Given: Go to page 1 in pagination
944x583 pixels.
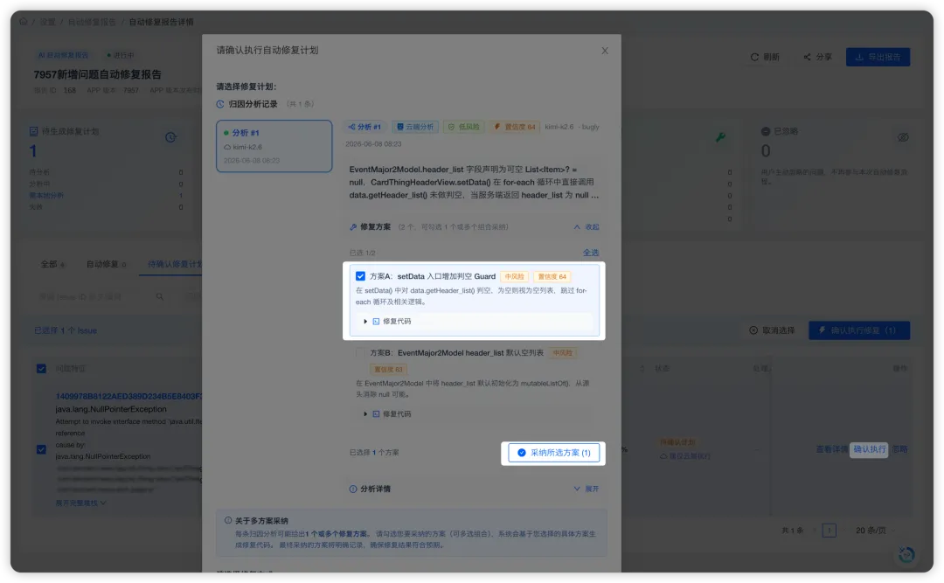Looking at the screenshot, I should [829, 531].
